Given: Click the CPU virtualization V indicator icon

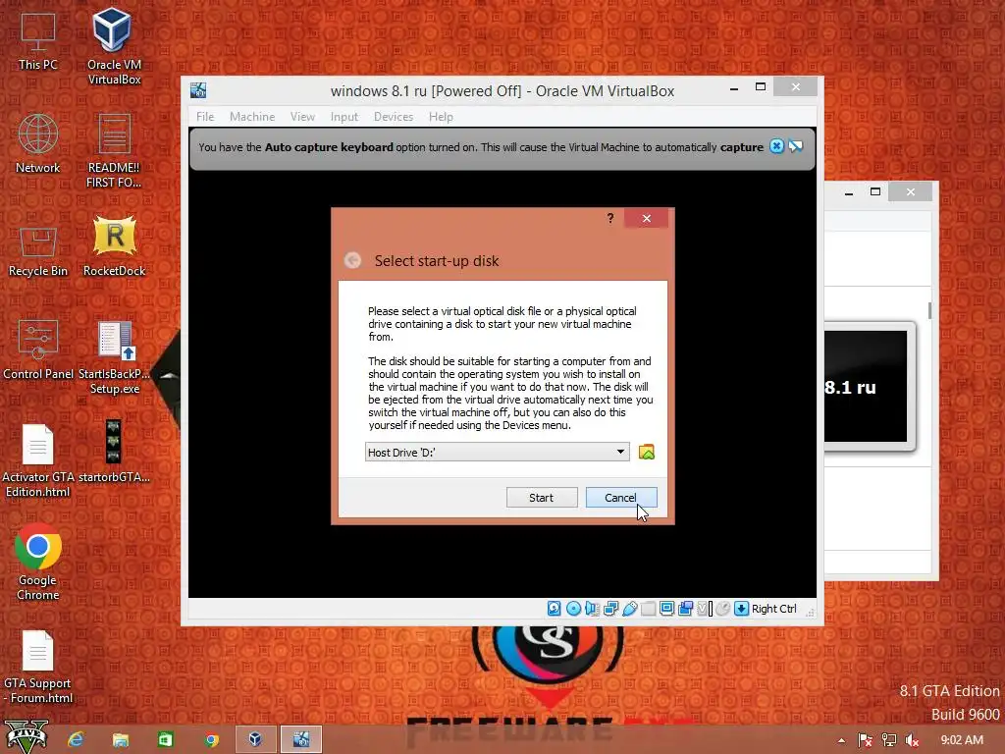Looking at the screenshot, I should coord(705,609).
